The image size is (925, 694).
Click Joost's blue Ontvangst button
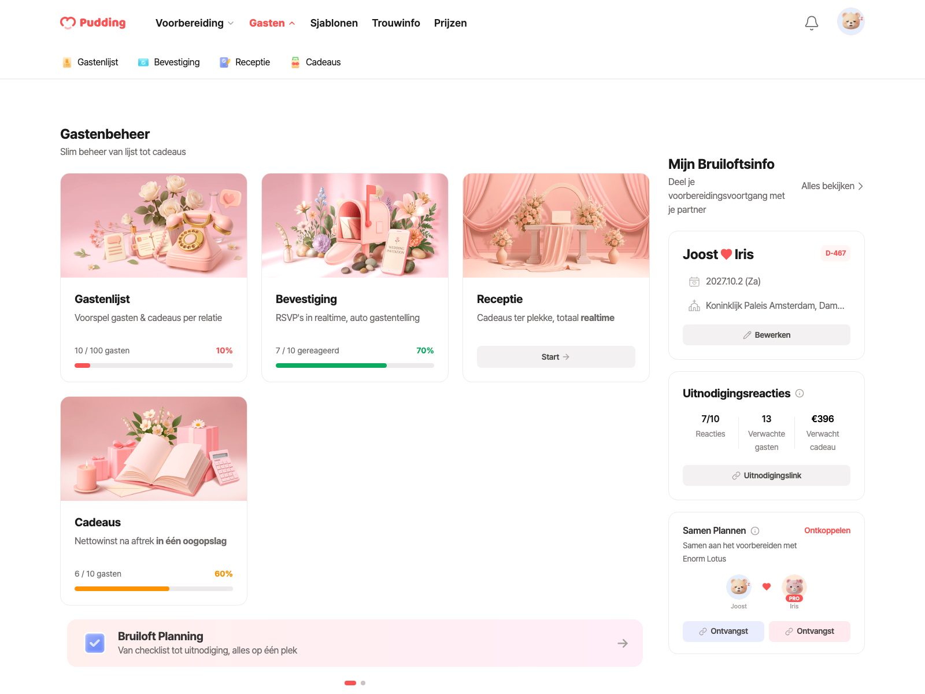click(x=723, y=632)
